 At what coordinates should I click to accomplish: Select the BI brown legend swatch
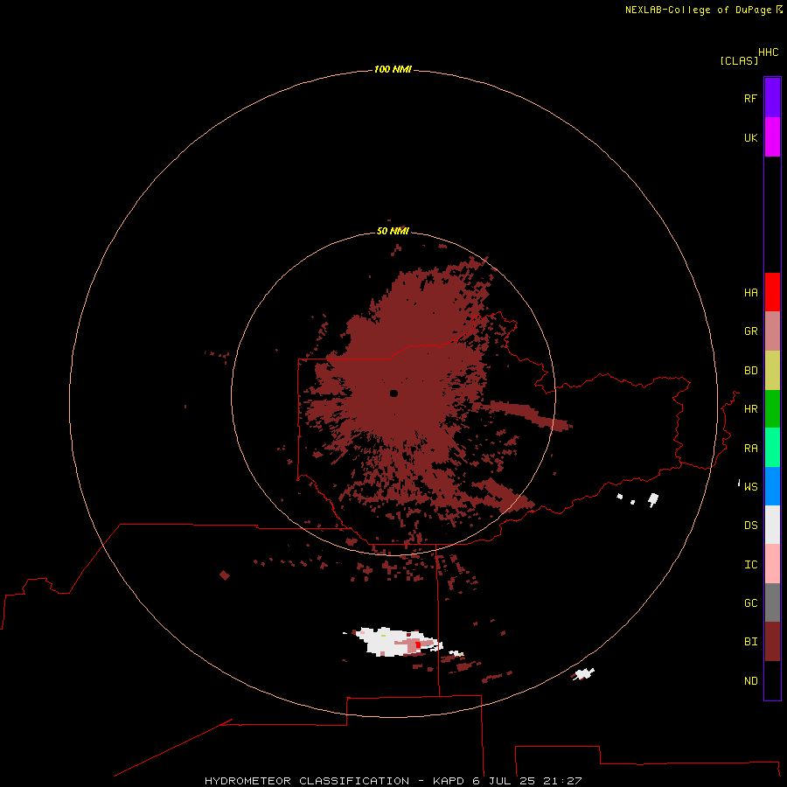point(772,642)
